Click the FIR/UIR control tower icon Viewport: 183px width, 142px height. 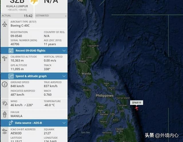click(x=5, y=114)
